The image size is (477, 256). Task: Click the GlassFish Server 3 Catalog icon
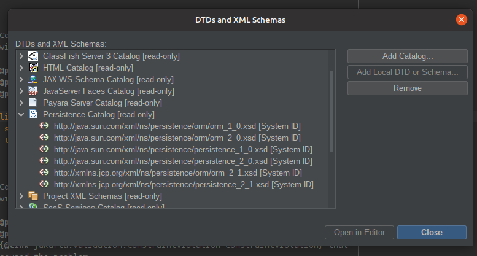point(33,56)
